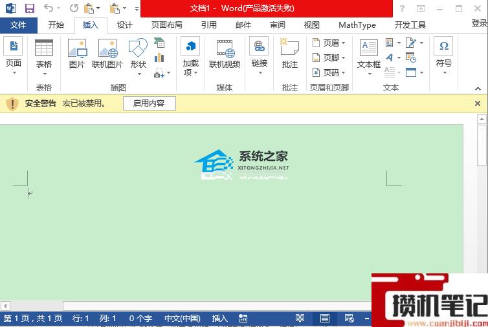Click the zoom out minus button
The height and width of the screenshot is (327, 488).
366,319
